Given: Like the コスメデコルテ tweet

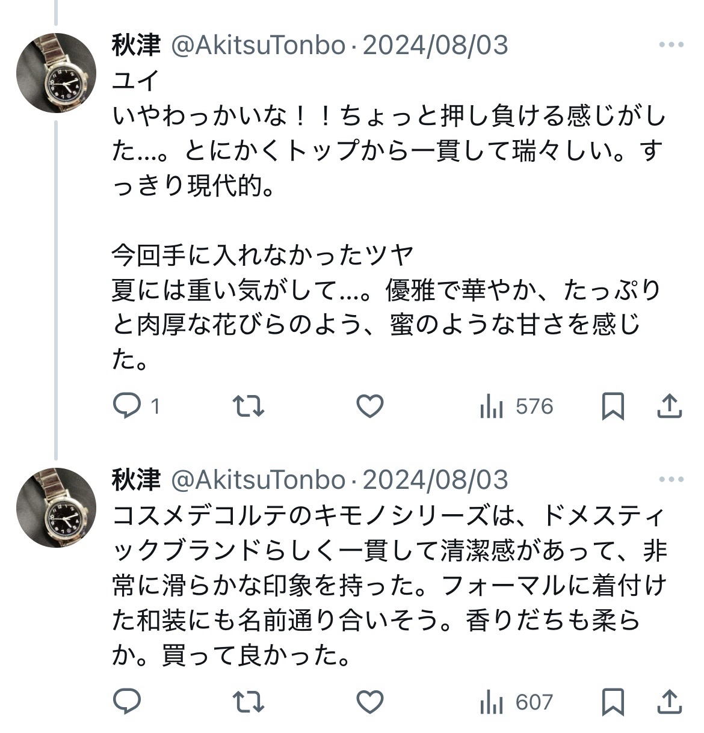Looking at the screenshot, I should click(370, 702).
